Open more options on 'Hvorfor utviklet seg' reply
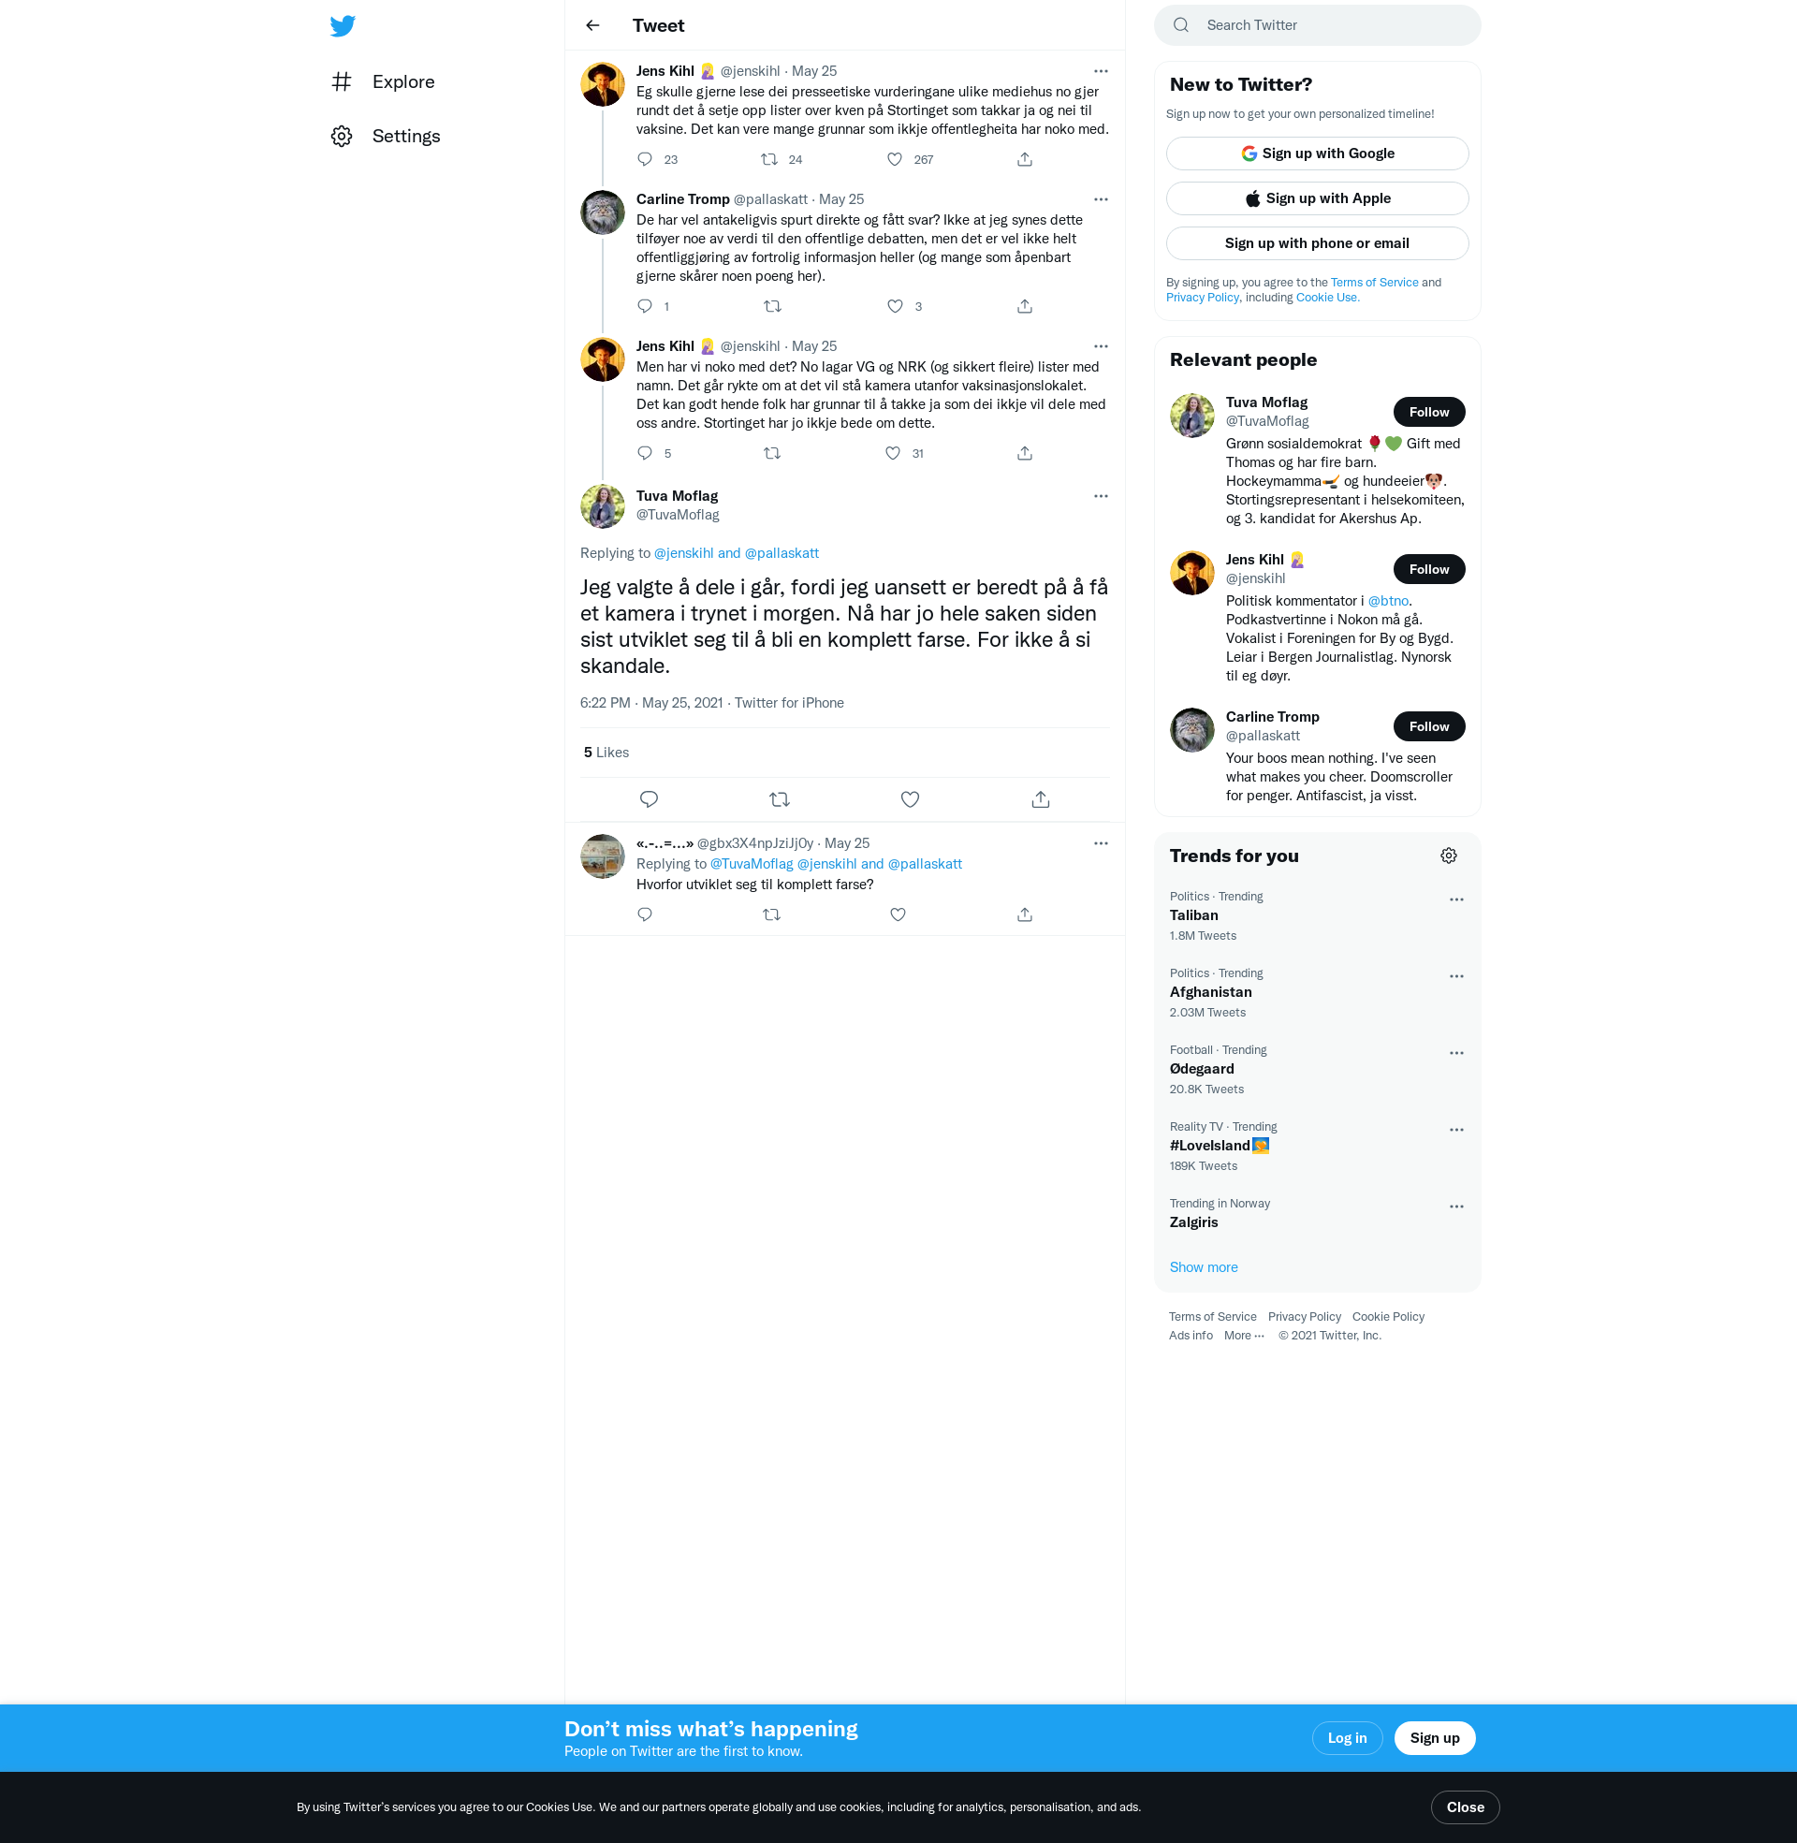Screen dimensions: 1797x1843 1101,843
